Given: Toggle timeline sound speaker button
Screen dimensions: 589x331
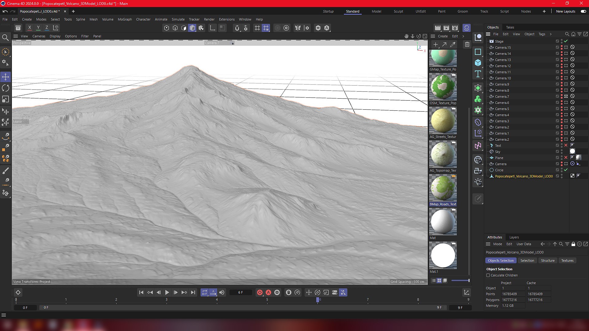Looking at the screenshot, I should point(222,293).
